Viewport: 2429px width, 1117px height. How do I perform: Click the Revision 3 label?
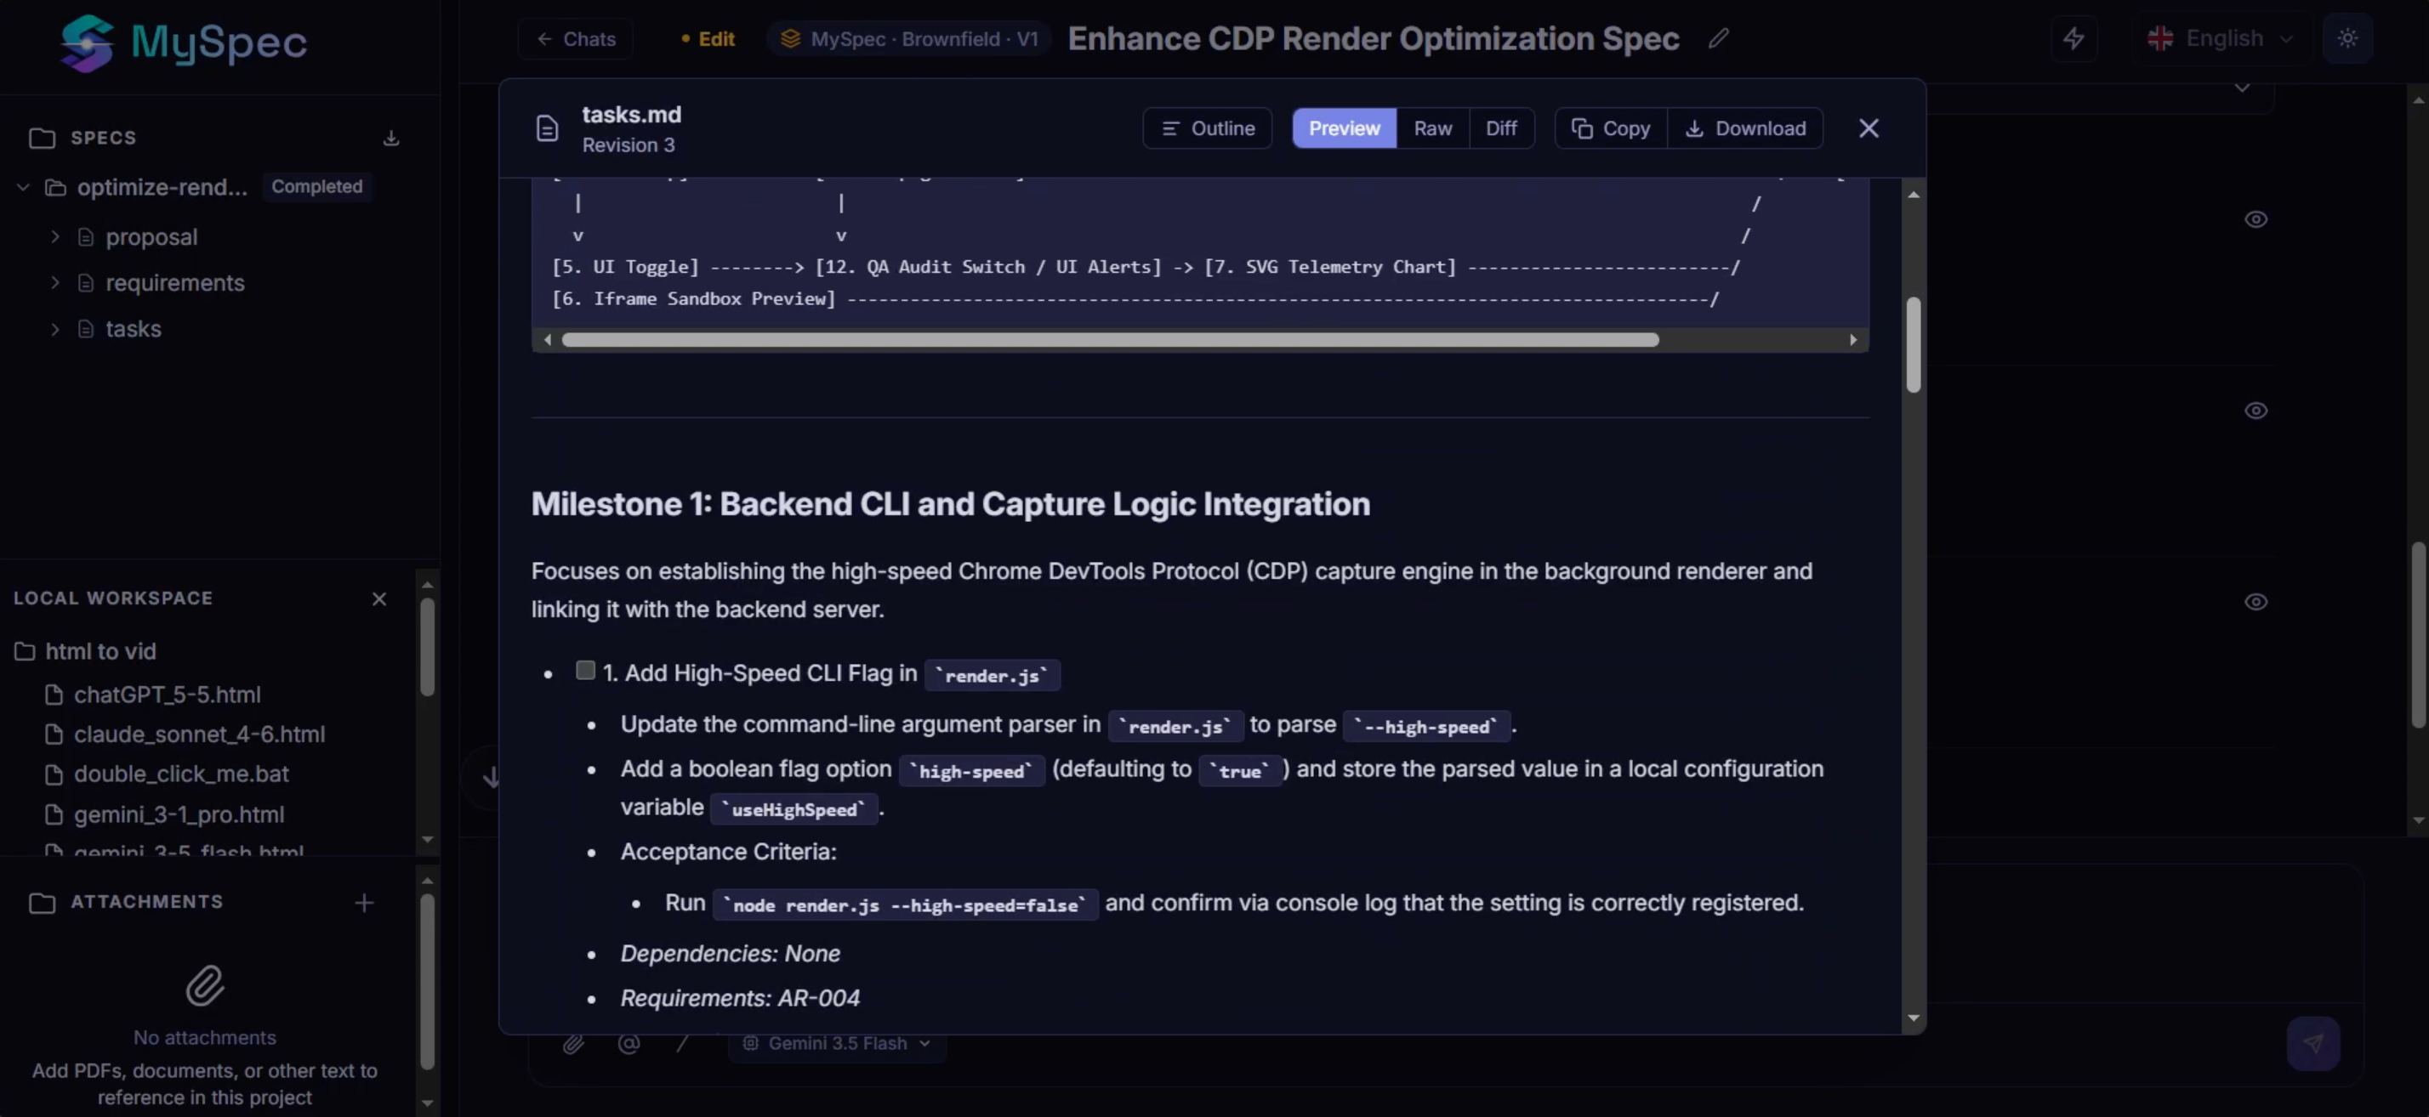tap(628, 145)
